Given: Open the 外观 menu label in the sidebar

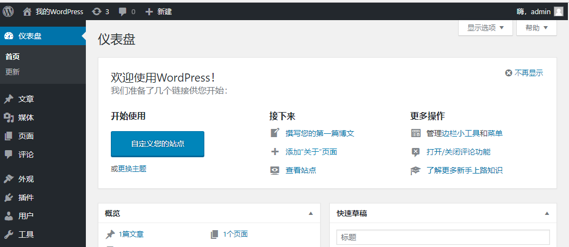Looking at the screenshot, I should point(26,179).
